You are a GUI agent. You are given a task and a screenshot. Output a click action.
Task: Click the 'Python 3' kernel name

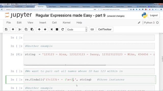tap(149, 22)
